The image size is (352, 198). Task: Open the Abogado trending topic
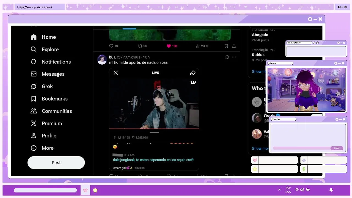pos(260,35)
